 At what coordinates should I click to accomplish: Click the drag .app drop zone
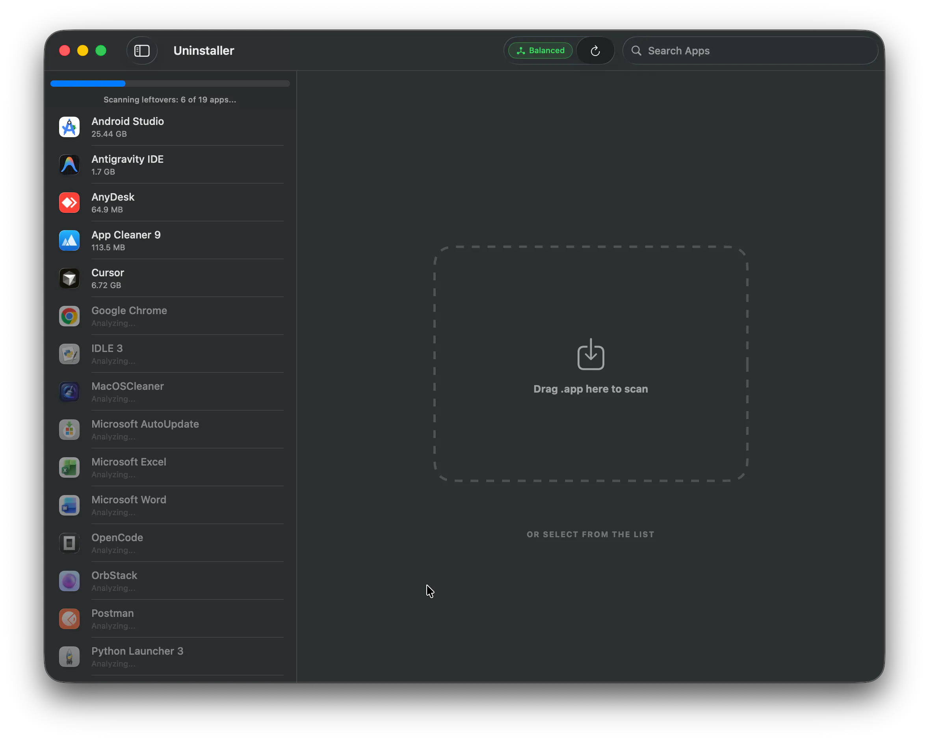pos(591,364)
